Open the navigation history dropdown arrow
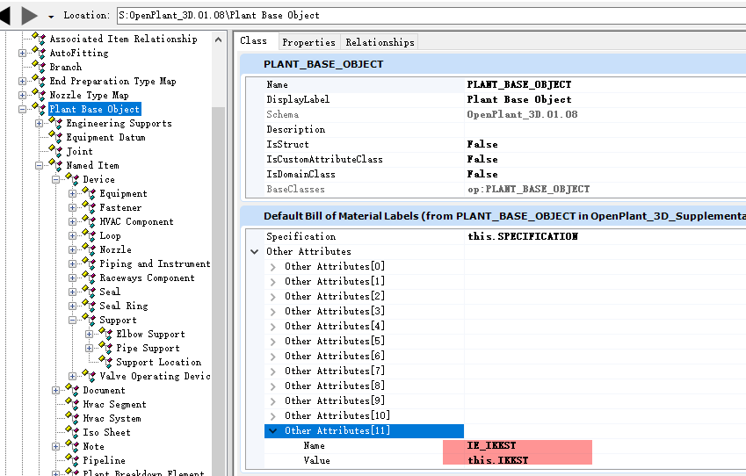746x476 pixels. pos(51,17)
